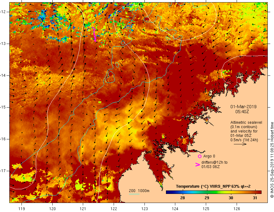Click the '-13' latitude axis label
The image size is (274, 212).
[3, 44]
